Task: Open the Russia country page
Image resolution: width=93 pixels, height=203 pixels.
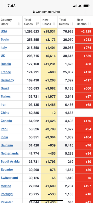Action: click(x=6, y=64)
